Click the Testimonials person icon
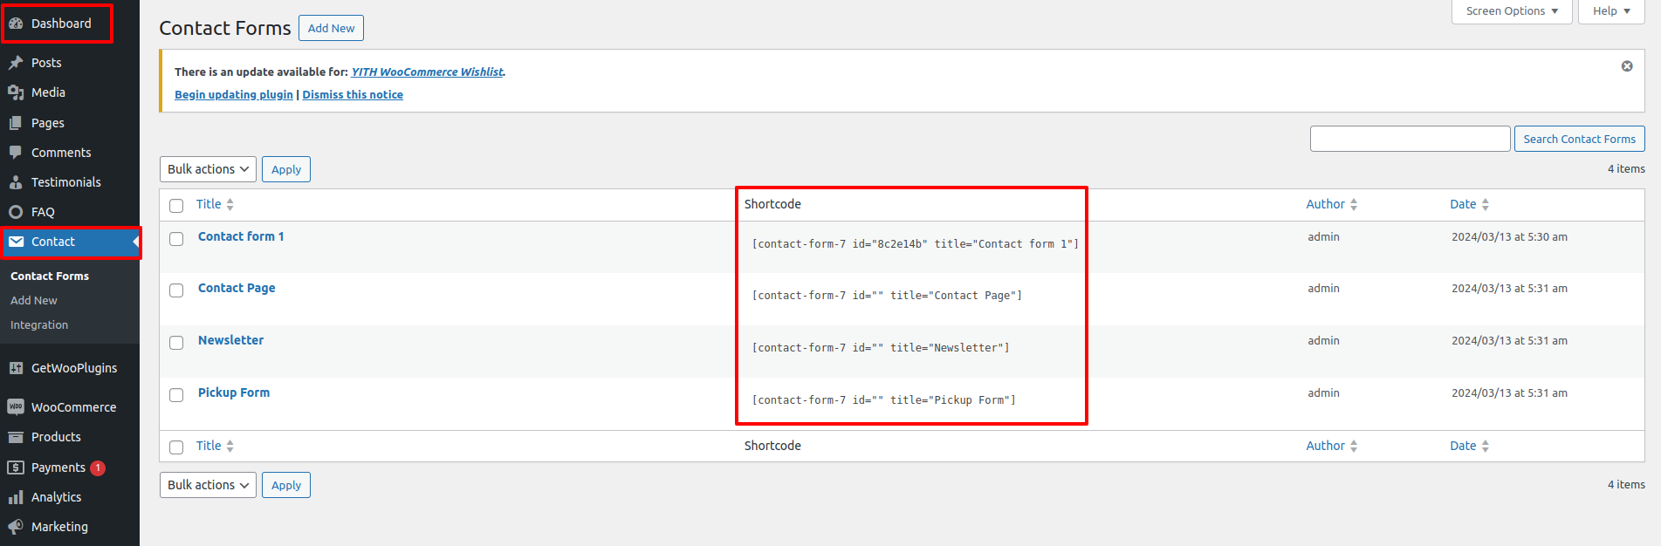This screenshot has width=1661, height=546. 16,182
